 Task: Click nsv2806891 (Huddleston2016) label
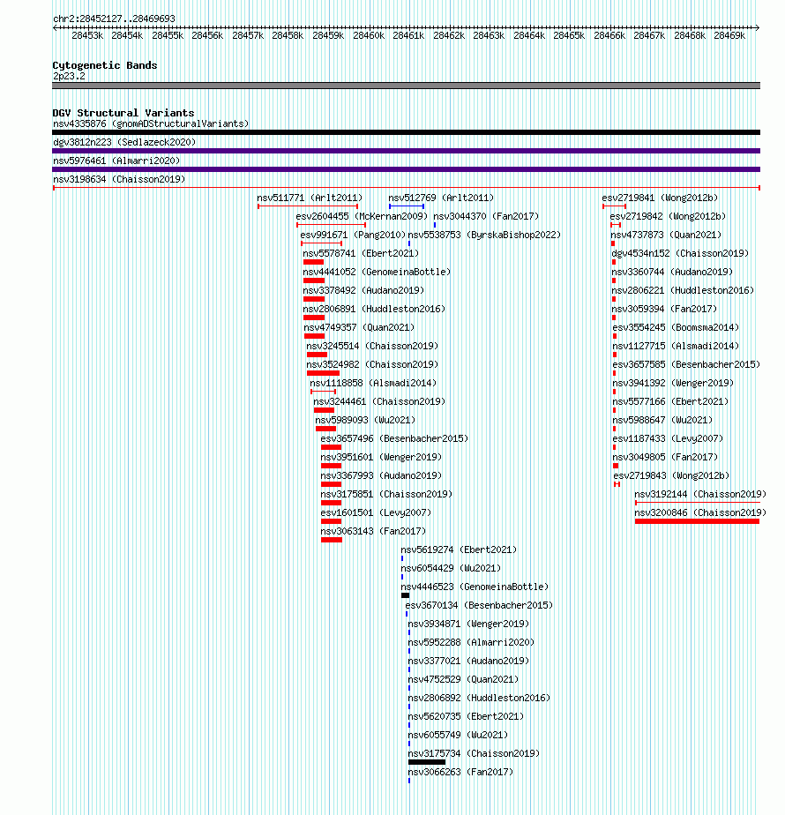tap(374, 310)
